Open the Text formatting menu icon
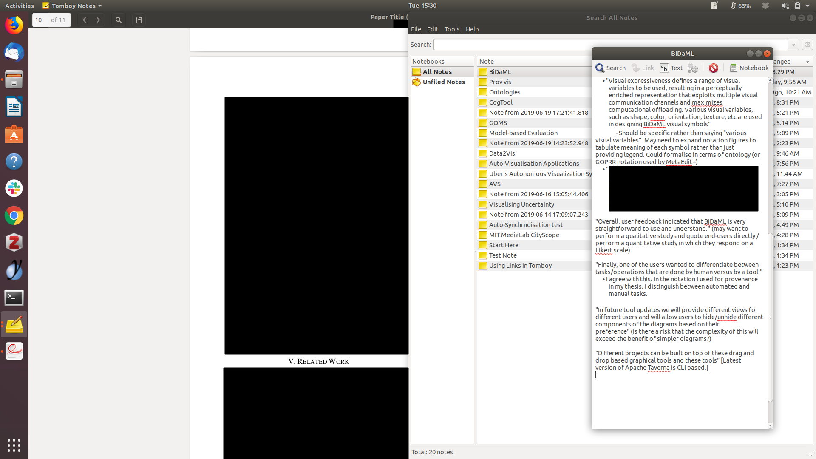This screenshot has height=459, width=816. click(664, 68)
